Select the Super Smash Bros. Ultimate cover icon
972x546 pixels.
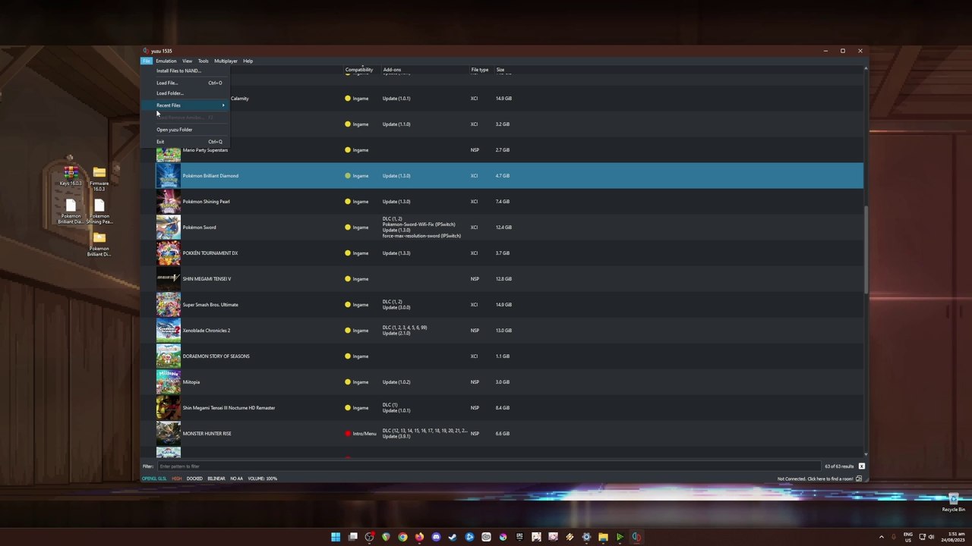pyautogui.click(x=168, y=305)
